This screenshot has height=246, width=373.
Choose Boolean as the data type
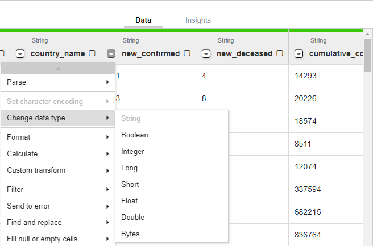(134, 135)
